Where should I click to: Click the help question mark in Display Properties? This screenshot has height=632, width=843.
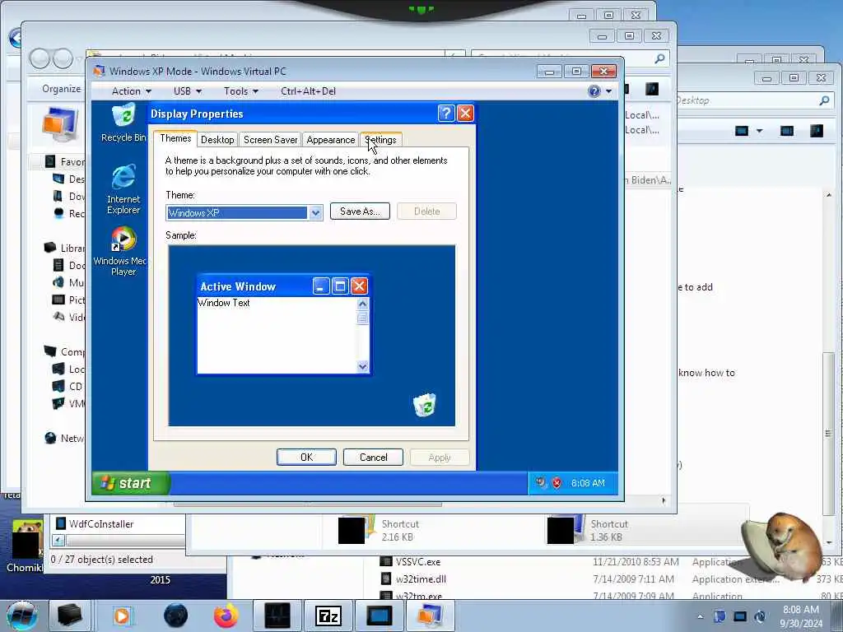(445, 114)
